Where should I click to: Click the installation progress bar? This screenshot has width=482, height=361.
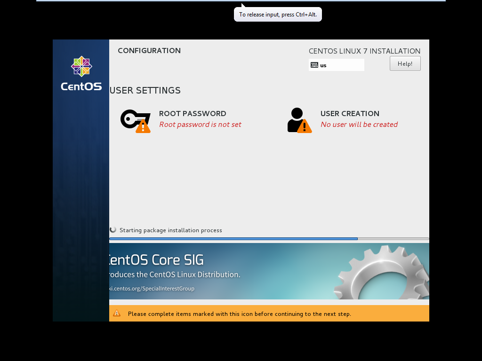pyautogui.click(x=269, y=238)
